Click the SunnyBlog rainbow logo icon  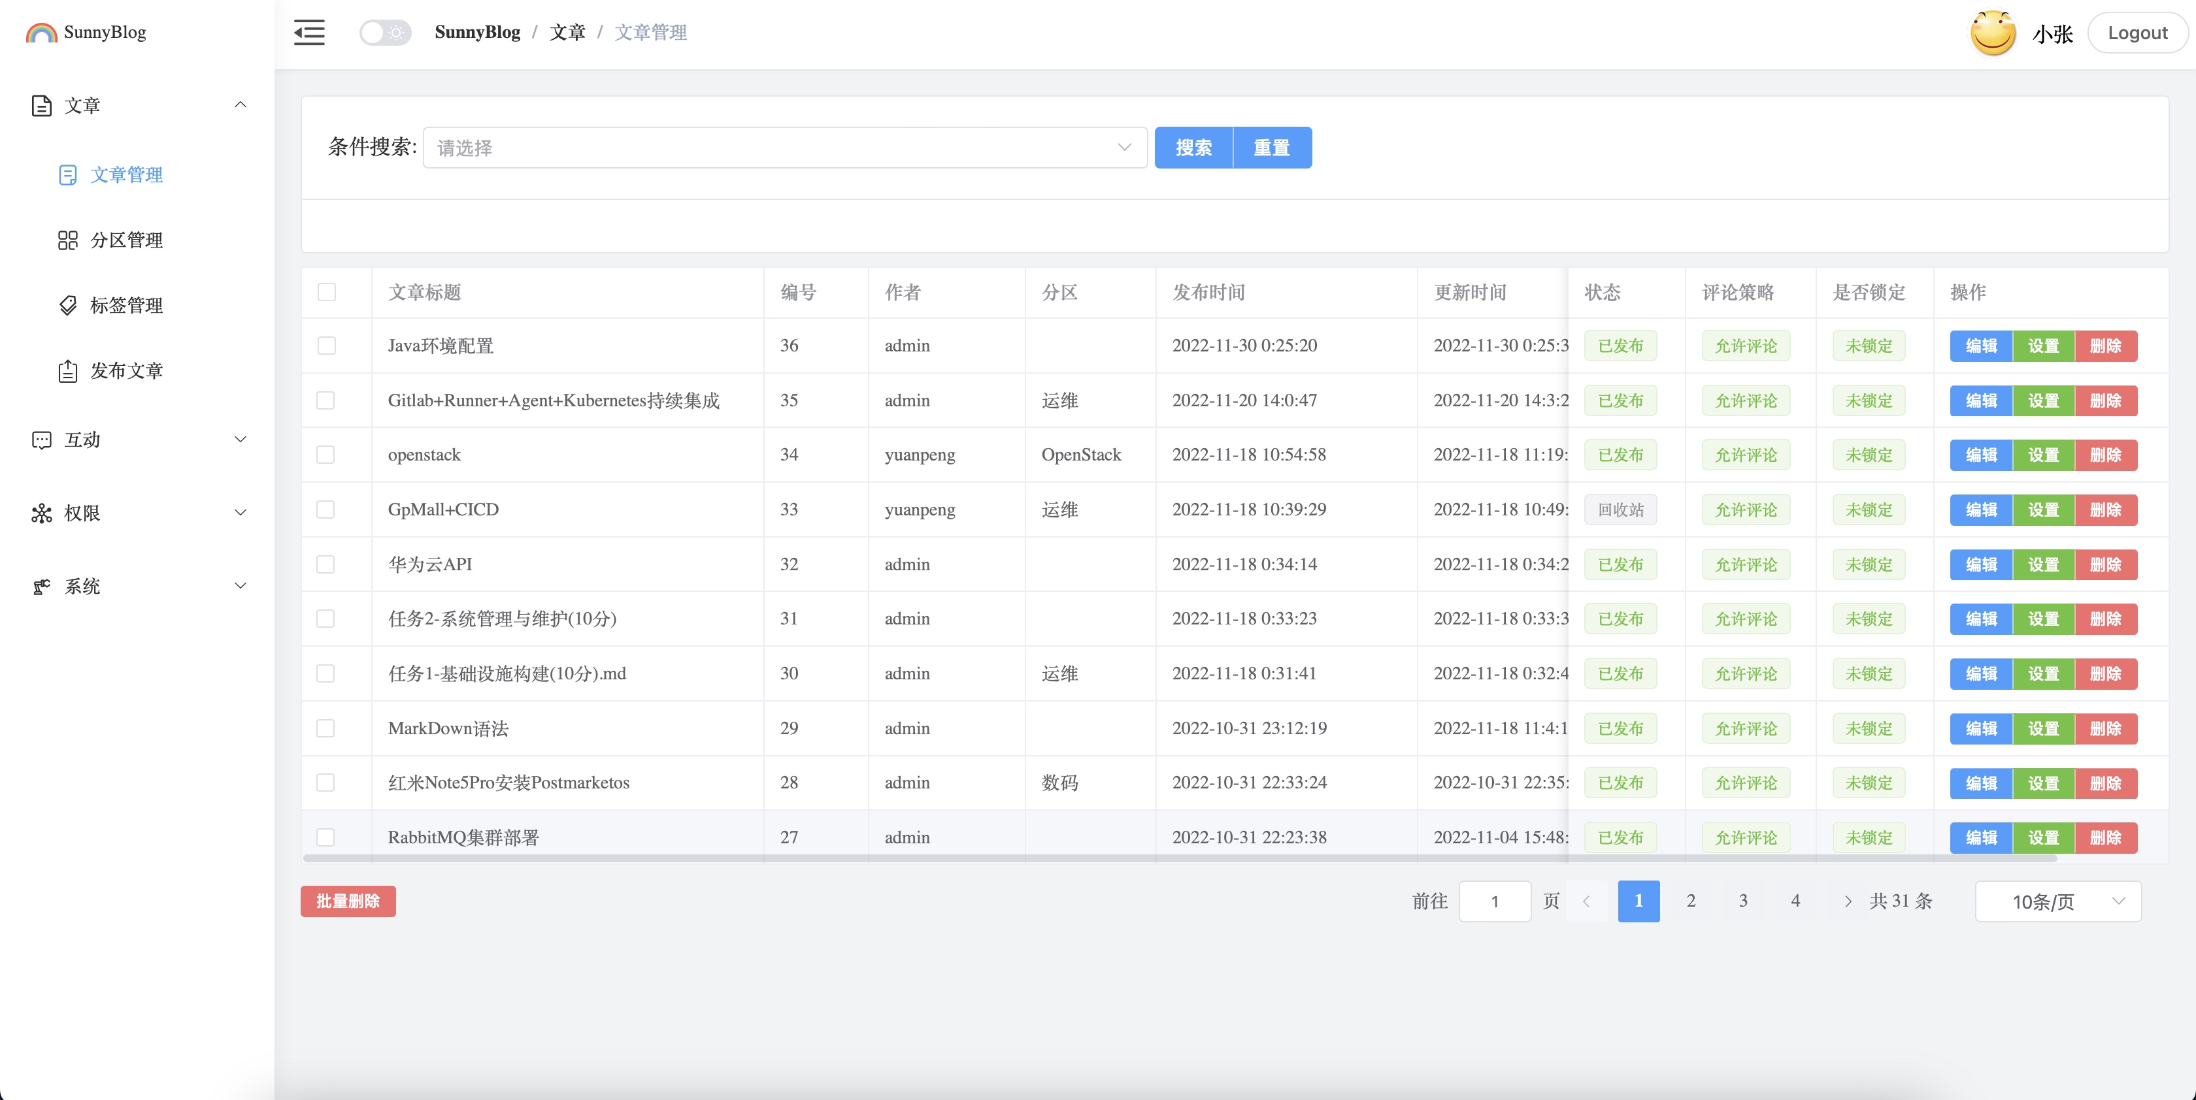42,33
